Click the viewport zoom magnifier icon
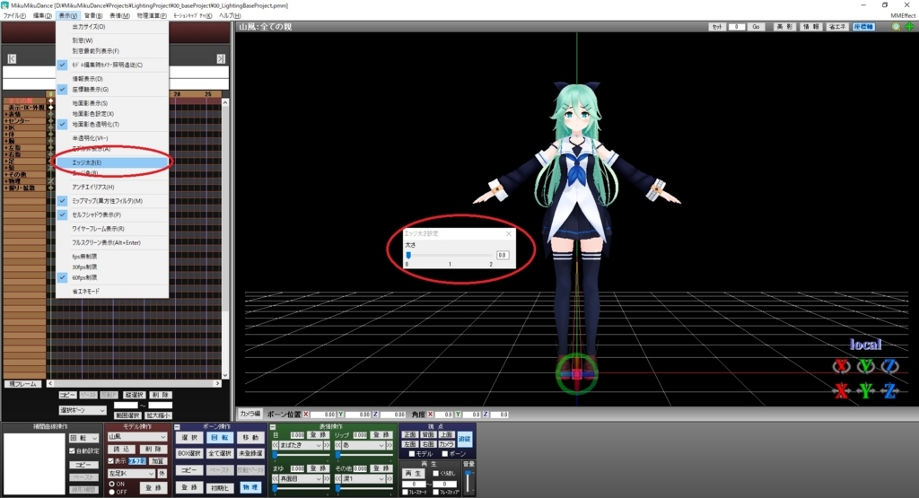This screenshot has height=498, width=919. pyautogui.click(x=896, y=27)
